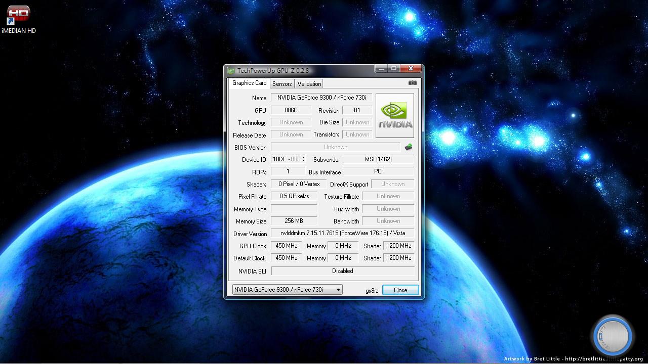This screenshot has width=648, height=364.
Task: Click the Die Size Unknown field
Action: (x=357, y=122)
